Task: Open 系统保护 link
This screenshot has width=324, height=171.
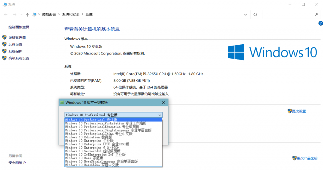Action: coord(15,51)
